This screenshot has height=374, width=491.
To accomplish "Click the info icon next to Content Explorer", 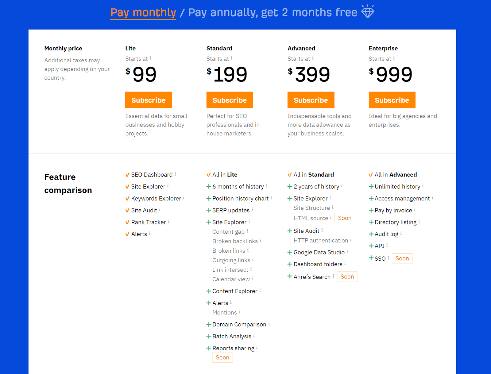I will [x=260, y=290].
